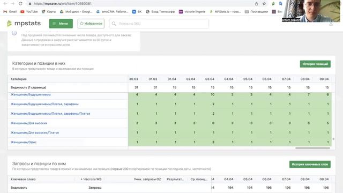Open the victorie lingerie bookmark
Viewport: 343px width, 193px height.
point(192,12)
